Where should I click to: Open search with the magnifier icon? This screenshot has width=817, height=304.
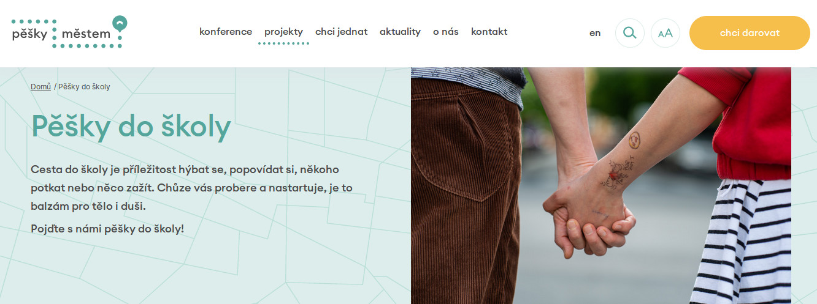(629, 33)
